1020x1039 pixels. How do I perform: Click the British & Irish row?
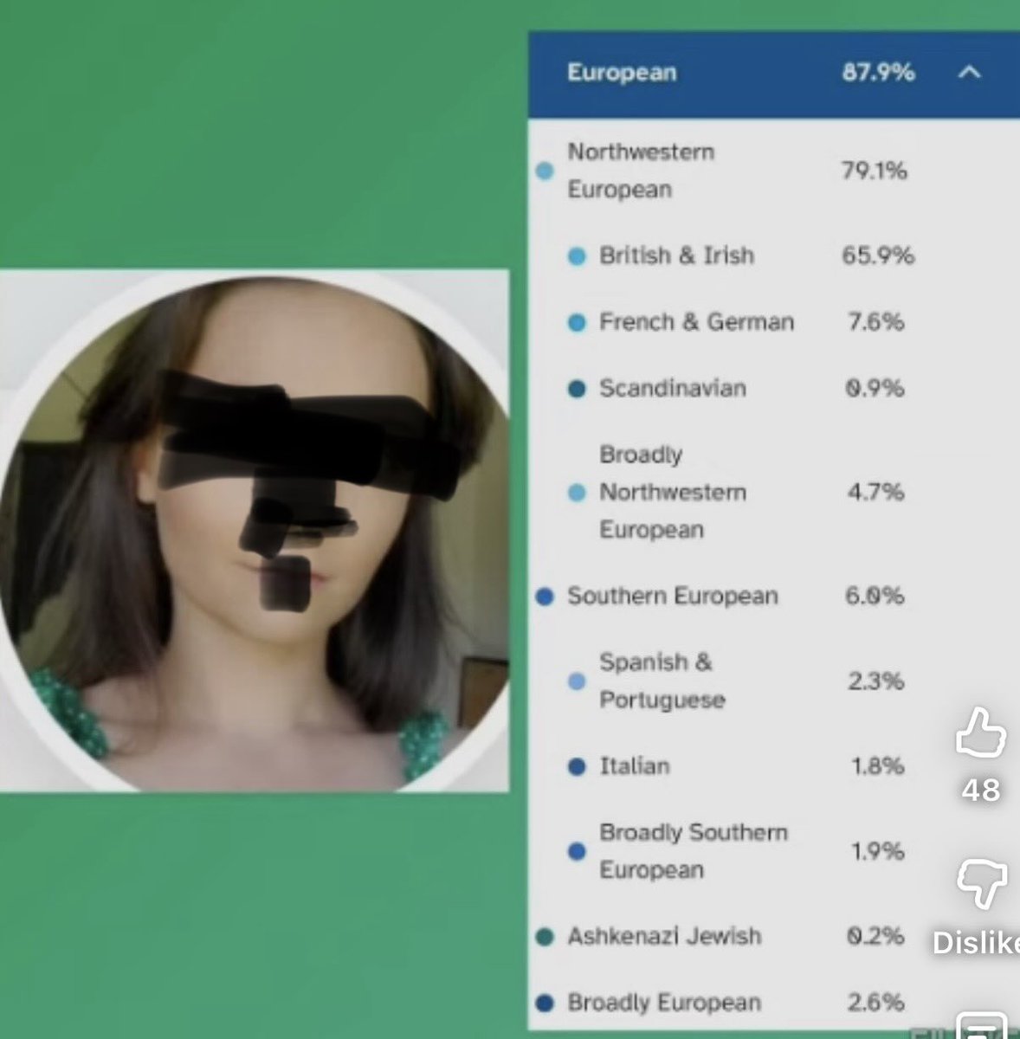point(774,255)
